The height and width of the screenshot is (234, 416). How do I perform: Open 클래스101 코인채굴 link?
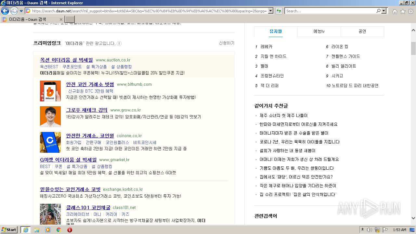[x=88, y=207]
